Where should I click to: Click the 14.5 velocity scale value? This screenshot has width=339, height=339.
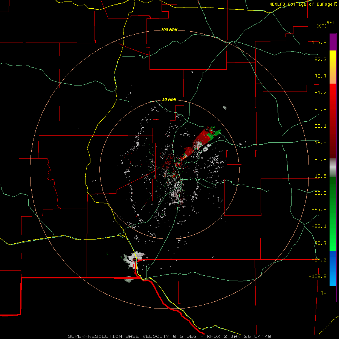coord(321,143)
